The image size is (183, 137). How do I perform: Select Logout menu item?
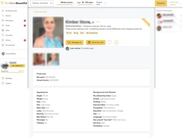point(8,83)
